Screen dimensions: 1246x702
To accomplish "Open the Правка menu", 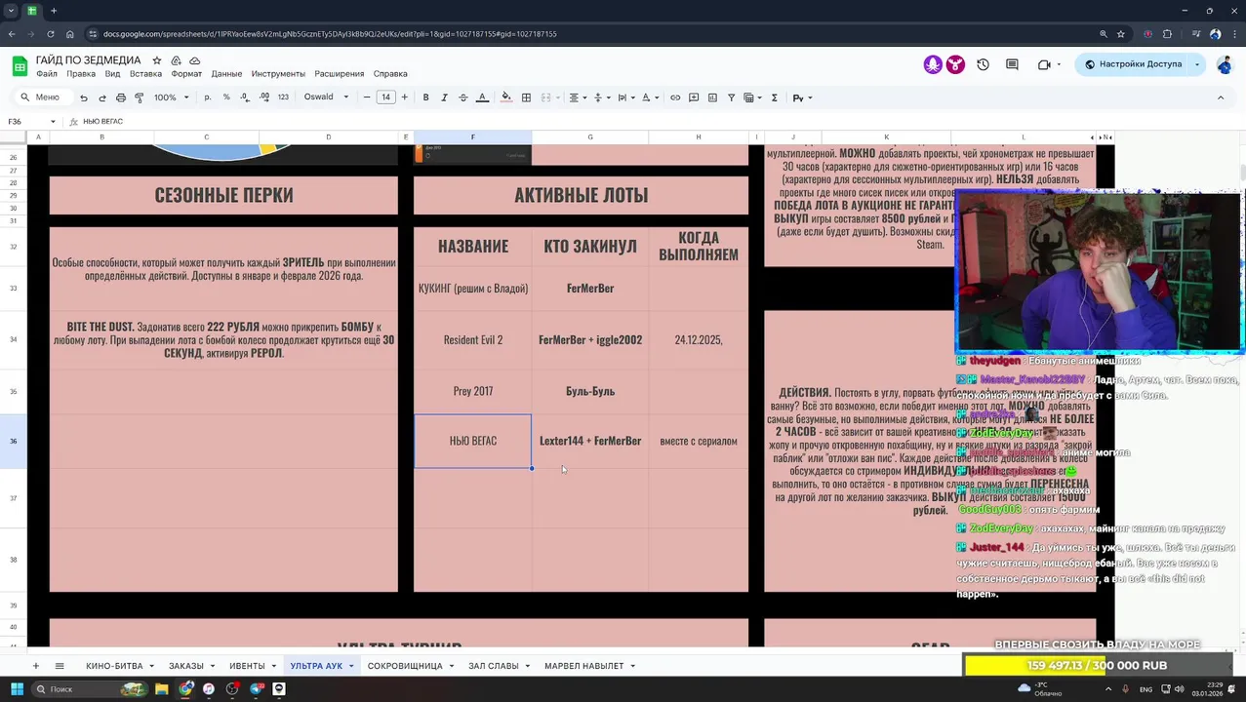I will [x=81, y=74].
